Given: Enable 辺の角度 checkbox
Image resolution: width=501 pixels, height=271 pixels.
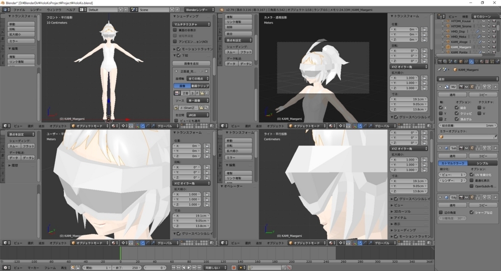Looking at the screenshot, I should pos(441,212).
